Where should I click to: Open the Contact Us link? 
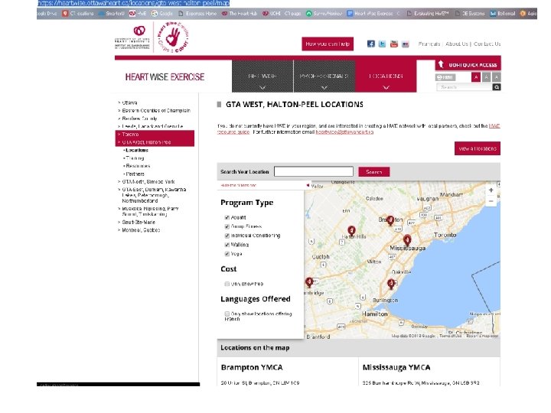pyautogui.click(x=487, y=44)
